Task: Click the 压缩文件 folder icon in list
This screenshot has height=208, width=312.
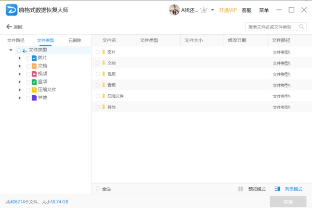Action: click(x=103, y=96)
